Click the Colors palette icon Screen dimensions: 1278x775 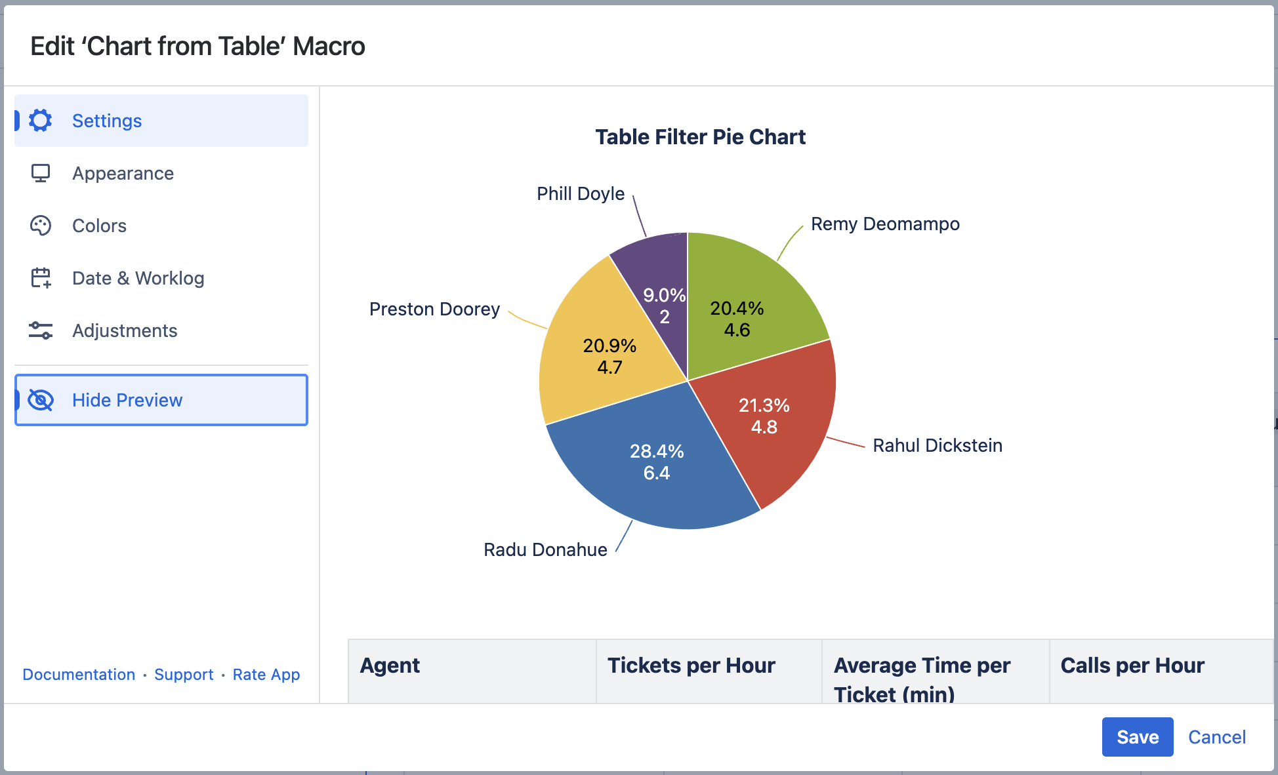(x=41, y=226)
